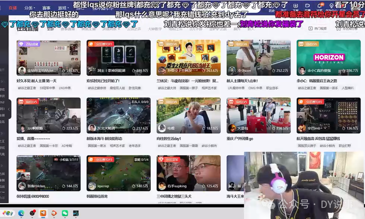The width and height of the screenshot is (365, 219).
Task: Click title 重庆户外团播 go
Action: click(240, 139)
